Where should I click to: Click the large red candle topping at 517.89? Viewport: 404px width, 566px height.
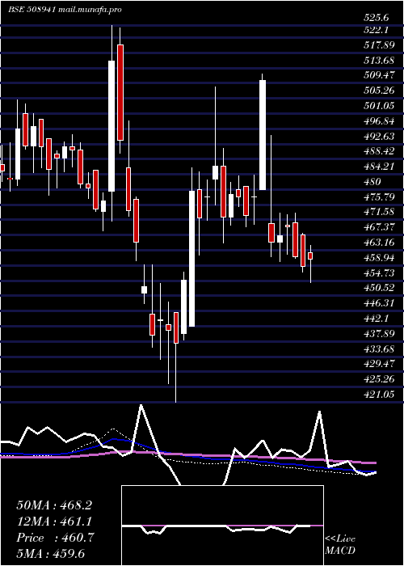tap(120, 92)
